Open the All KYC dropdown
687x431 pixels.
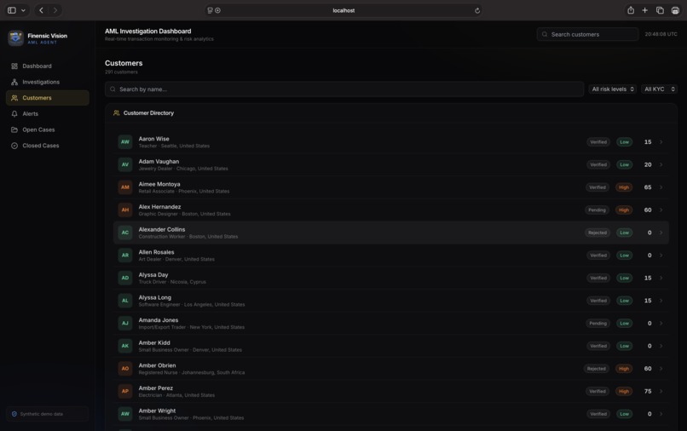click(659, 89)
